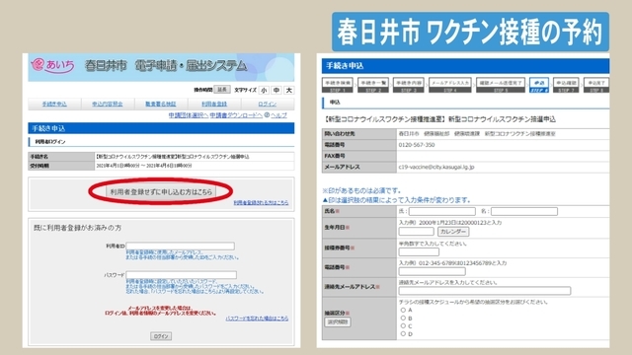Open the ログイン menu tab
632x355 pixels.
pos(268,104)
